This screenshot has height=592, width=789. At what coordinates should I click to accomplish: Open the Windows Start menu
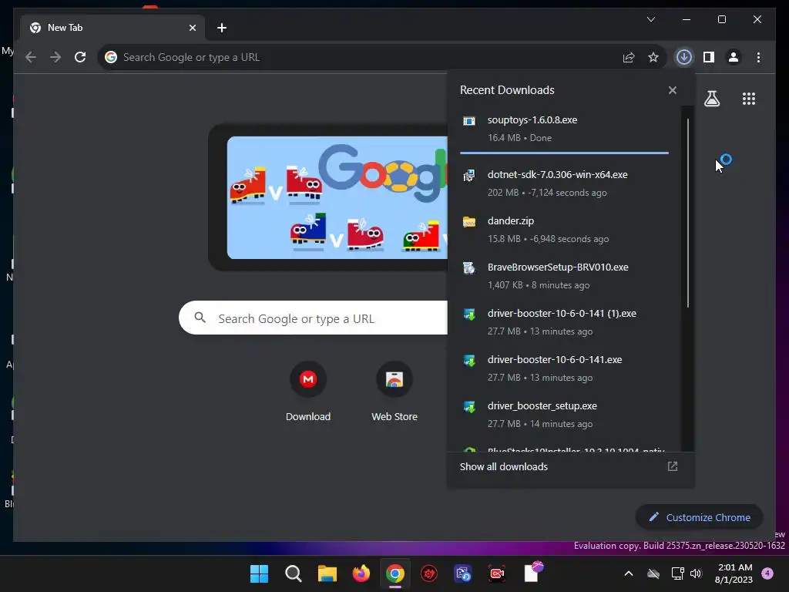[259, 573]
